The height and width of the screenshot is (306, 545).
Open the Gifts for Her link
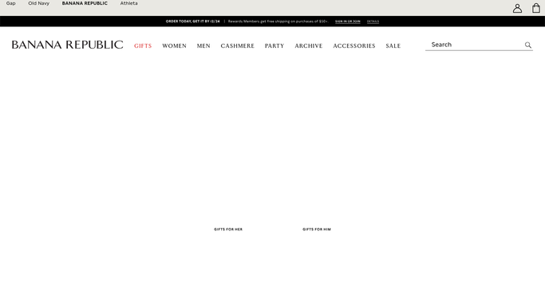(228, 229)
